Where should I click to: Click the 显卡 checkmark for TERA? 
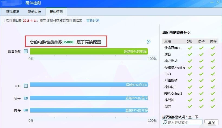[201, 74]
